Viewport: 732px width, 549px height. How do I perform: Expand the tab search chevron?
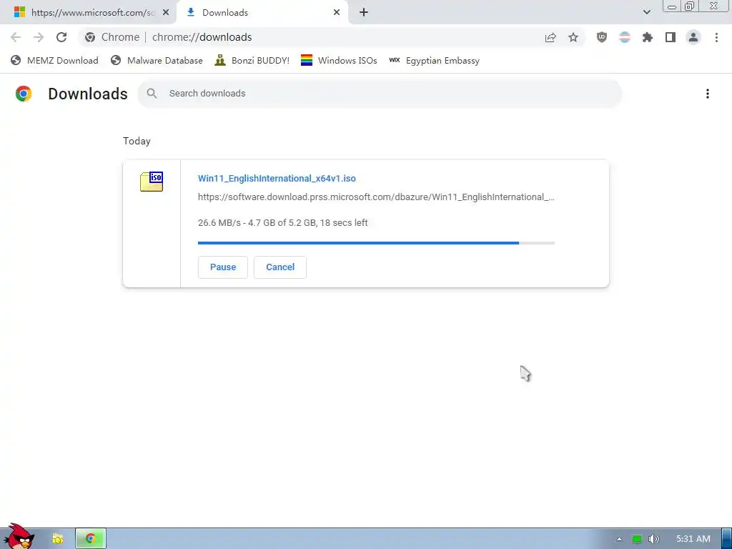tap(646, 12)
